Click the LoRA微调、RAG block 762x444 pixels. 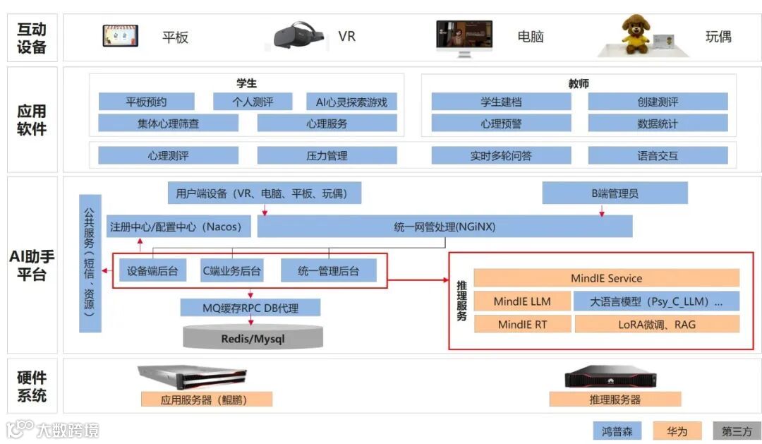coord(657,324)
